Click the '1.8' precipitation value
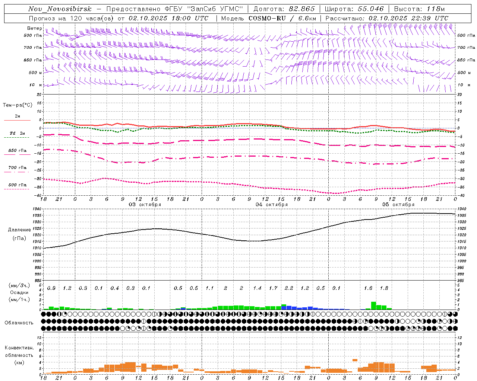477x381 pixels. pyautogui.click(x=384, y=288)
